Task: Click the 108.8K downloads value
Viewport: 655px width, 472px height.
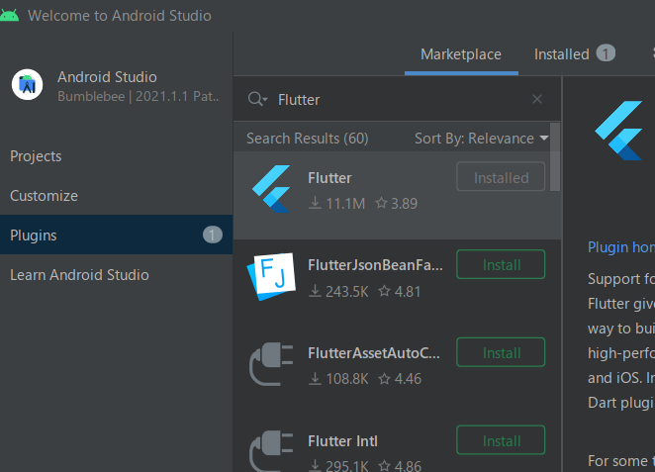Action: (x=347, y=379)
